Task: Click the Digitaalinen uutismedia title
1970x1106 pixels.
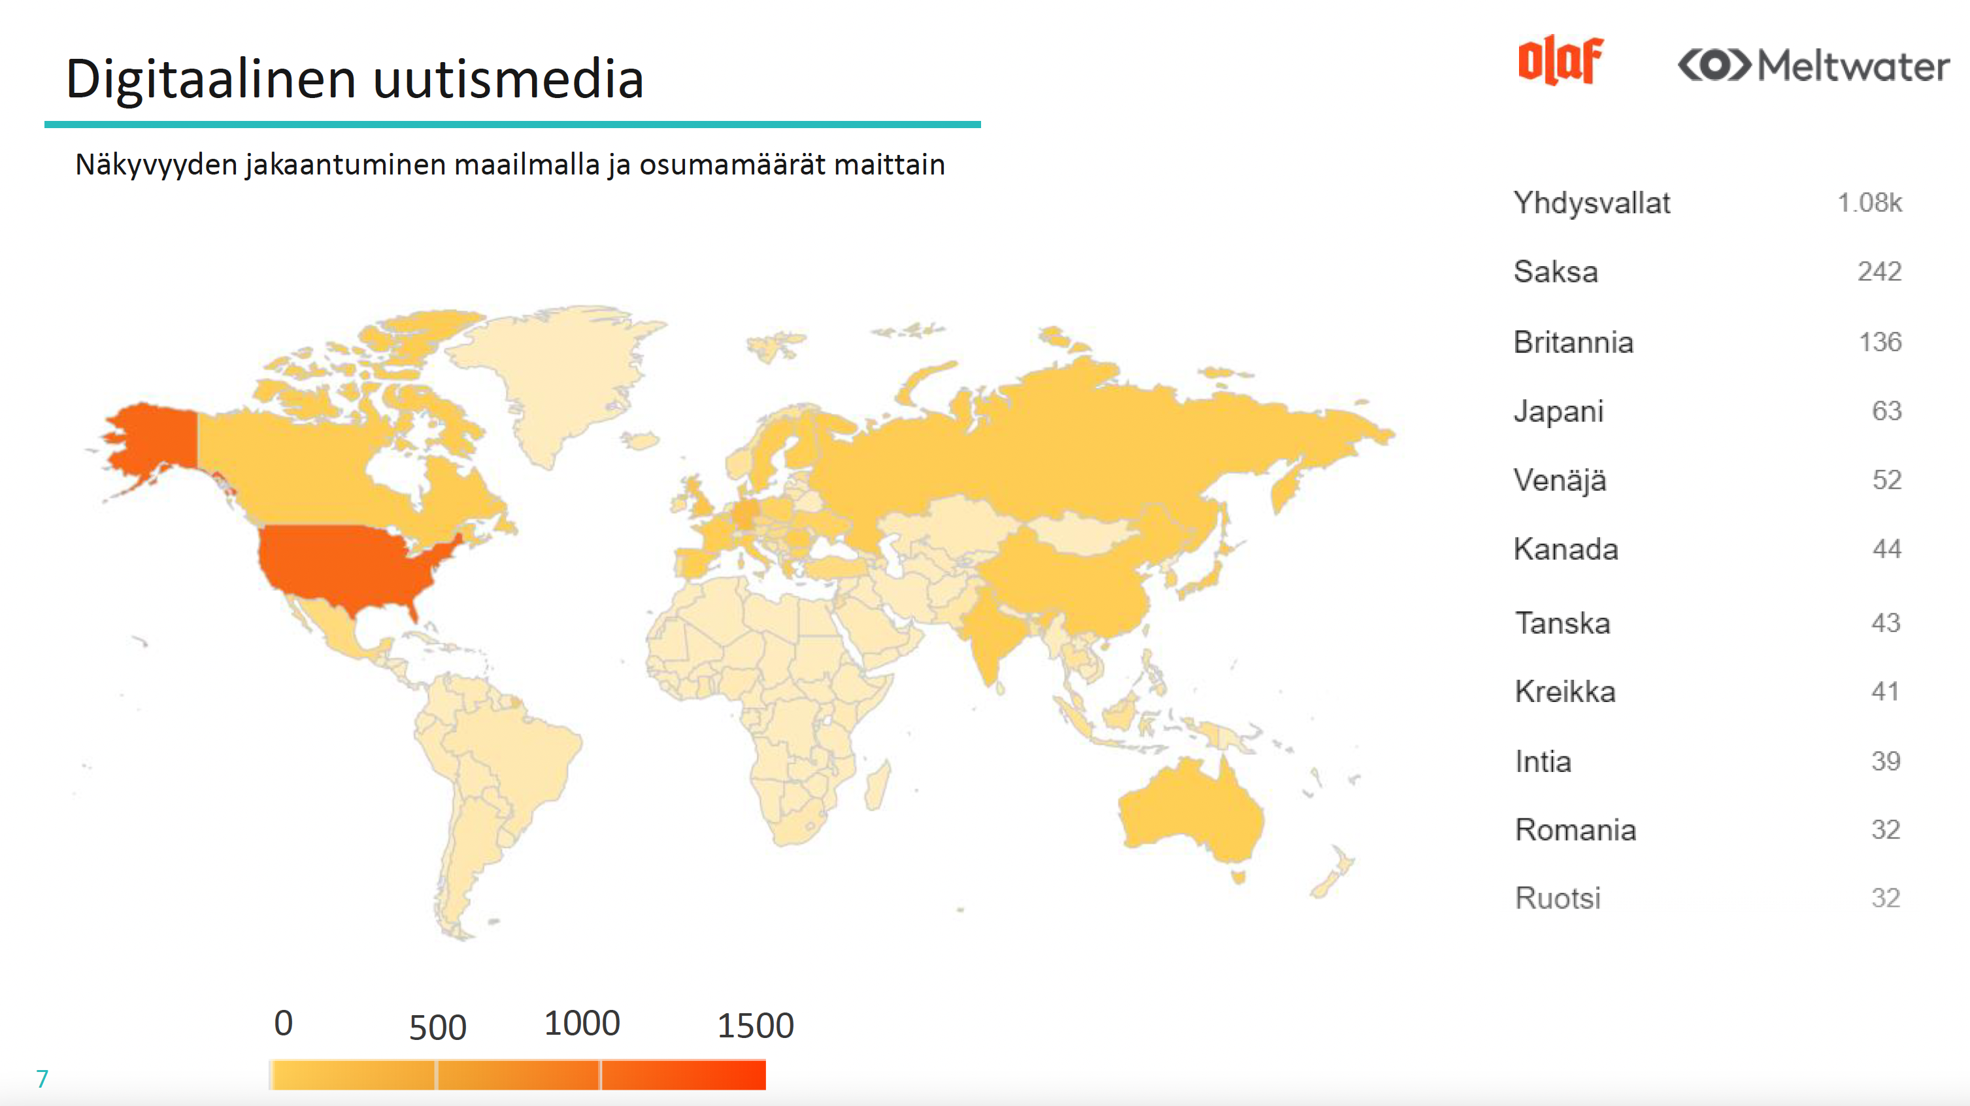Action: 355,79
